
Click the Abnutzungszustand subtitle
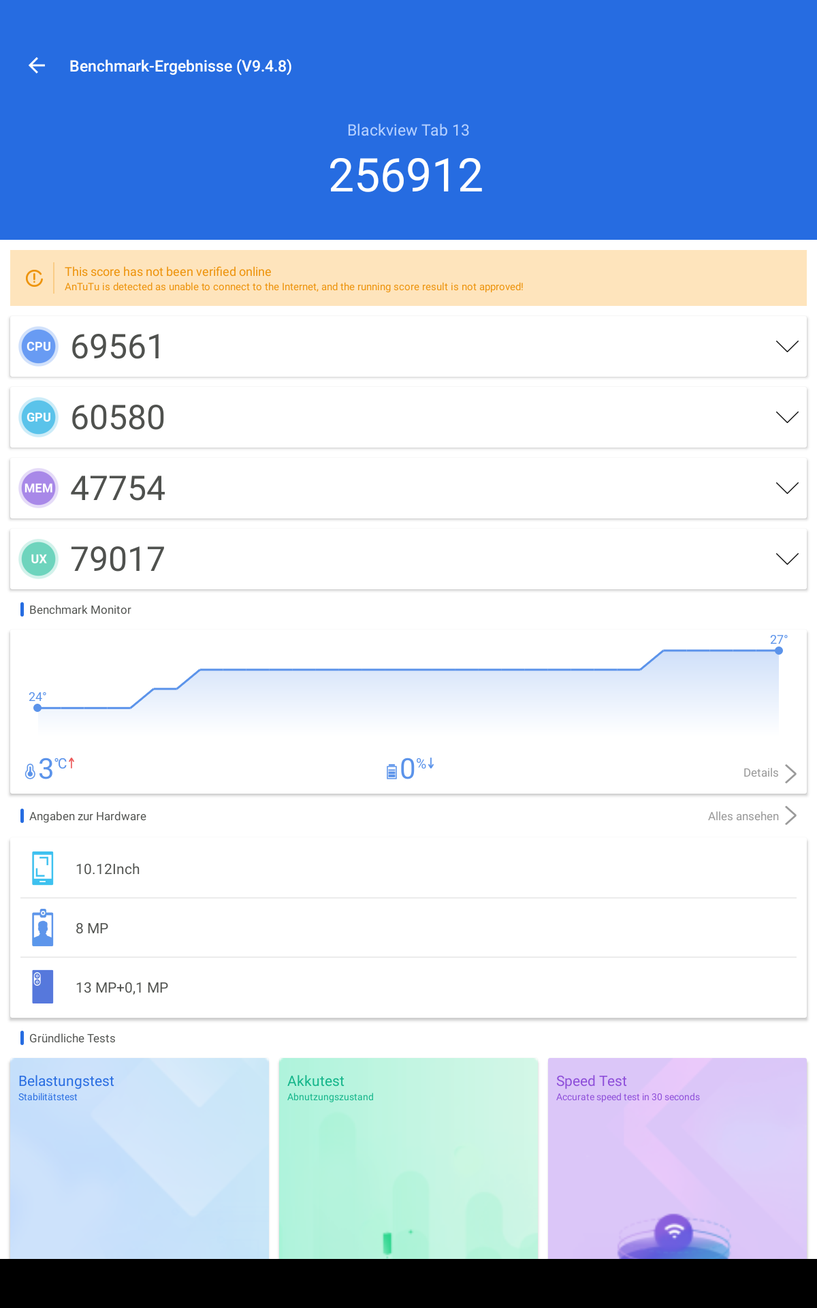pos(330,1097)
